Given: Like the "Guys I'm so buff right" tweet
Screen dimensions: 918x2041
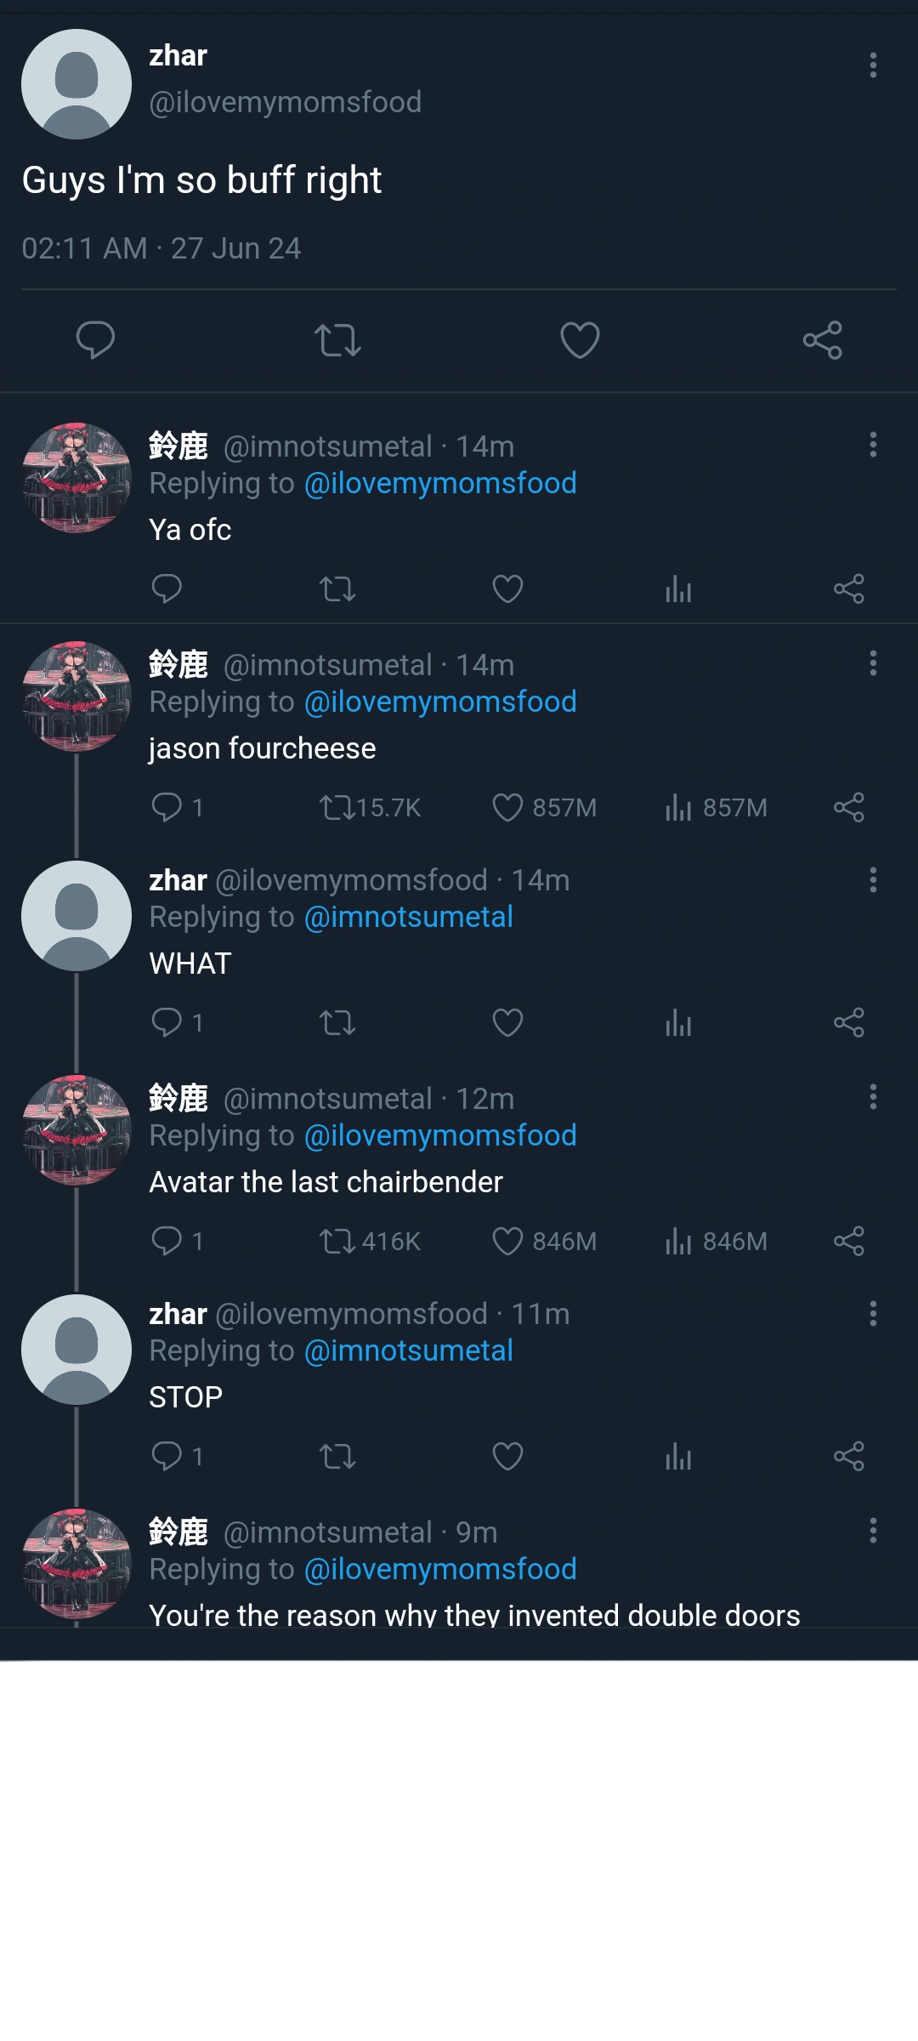Looking at the screenshot, I should pyautogui.click(x=580, y=340).
